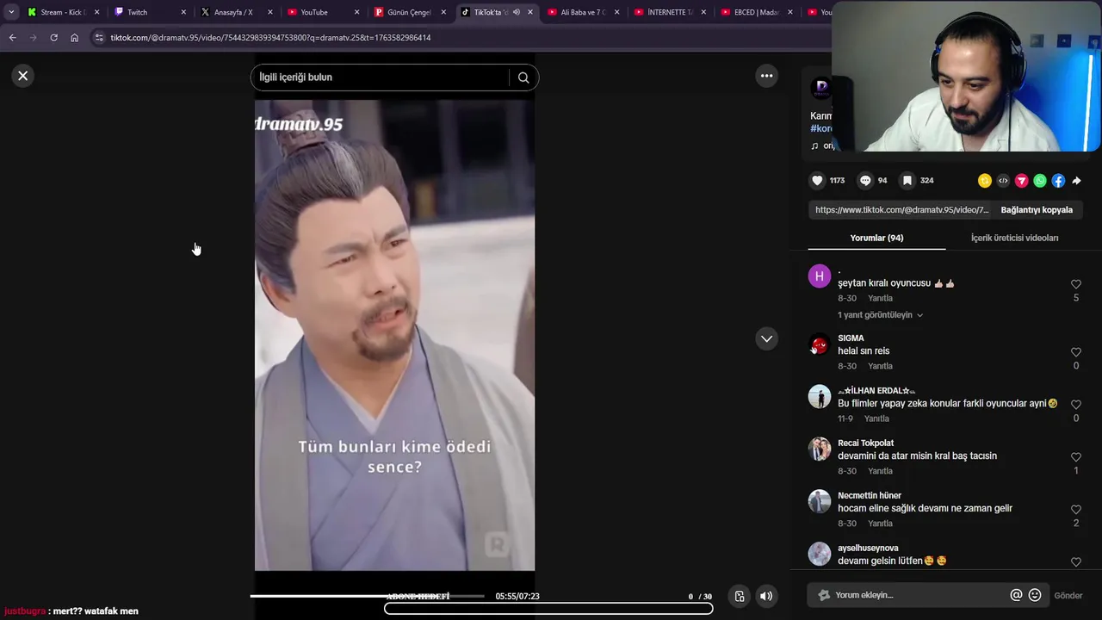Image resolution: width=1102 pixels, height=620 pixels.
Task: Click the purple H commenter avatar
Action: tap(820, 276)
